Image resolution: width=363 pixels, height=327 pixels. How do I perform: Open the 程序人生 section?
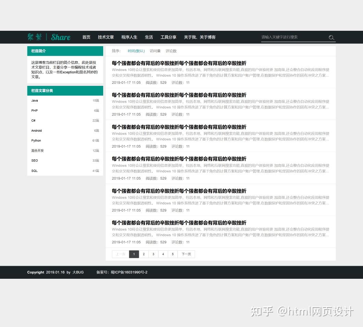point(129,37)
